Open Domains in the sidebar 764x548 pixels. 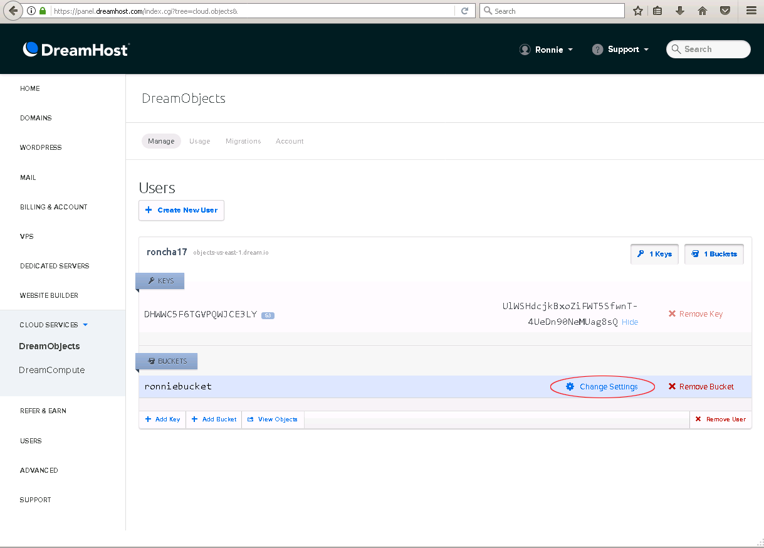(36, 118)
